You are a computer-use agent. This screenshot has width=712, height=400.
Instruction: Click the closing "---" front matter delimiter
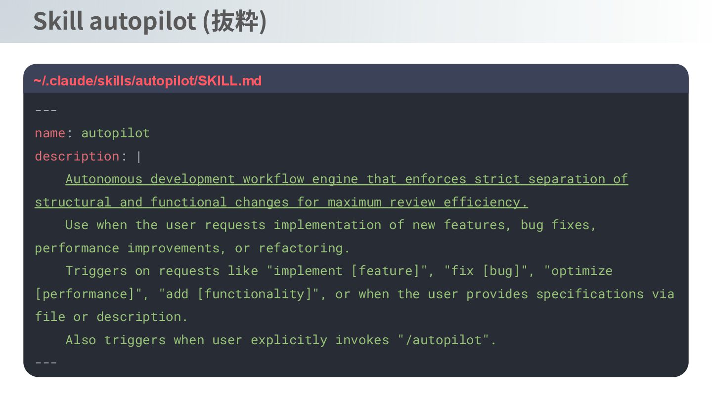(x=46, y=363)
